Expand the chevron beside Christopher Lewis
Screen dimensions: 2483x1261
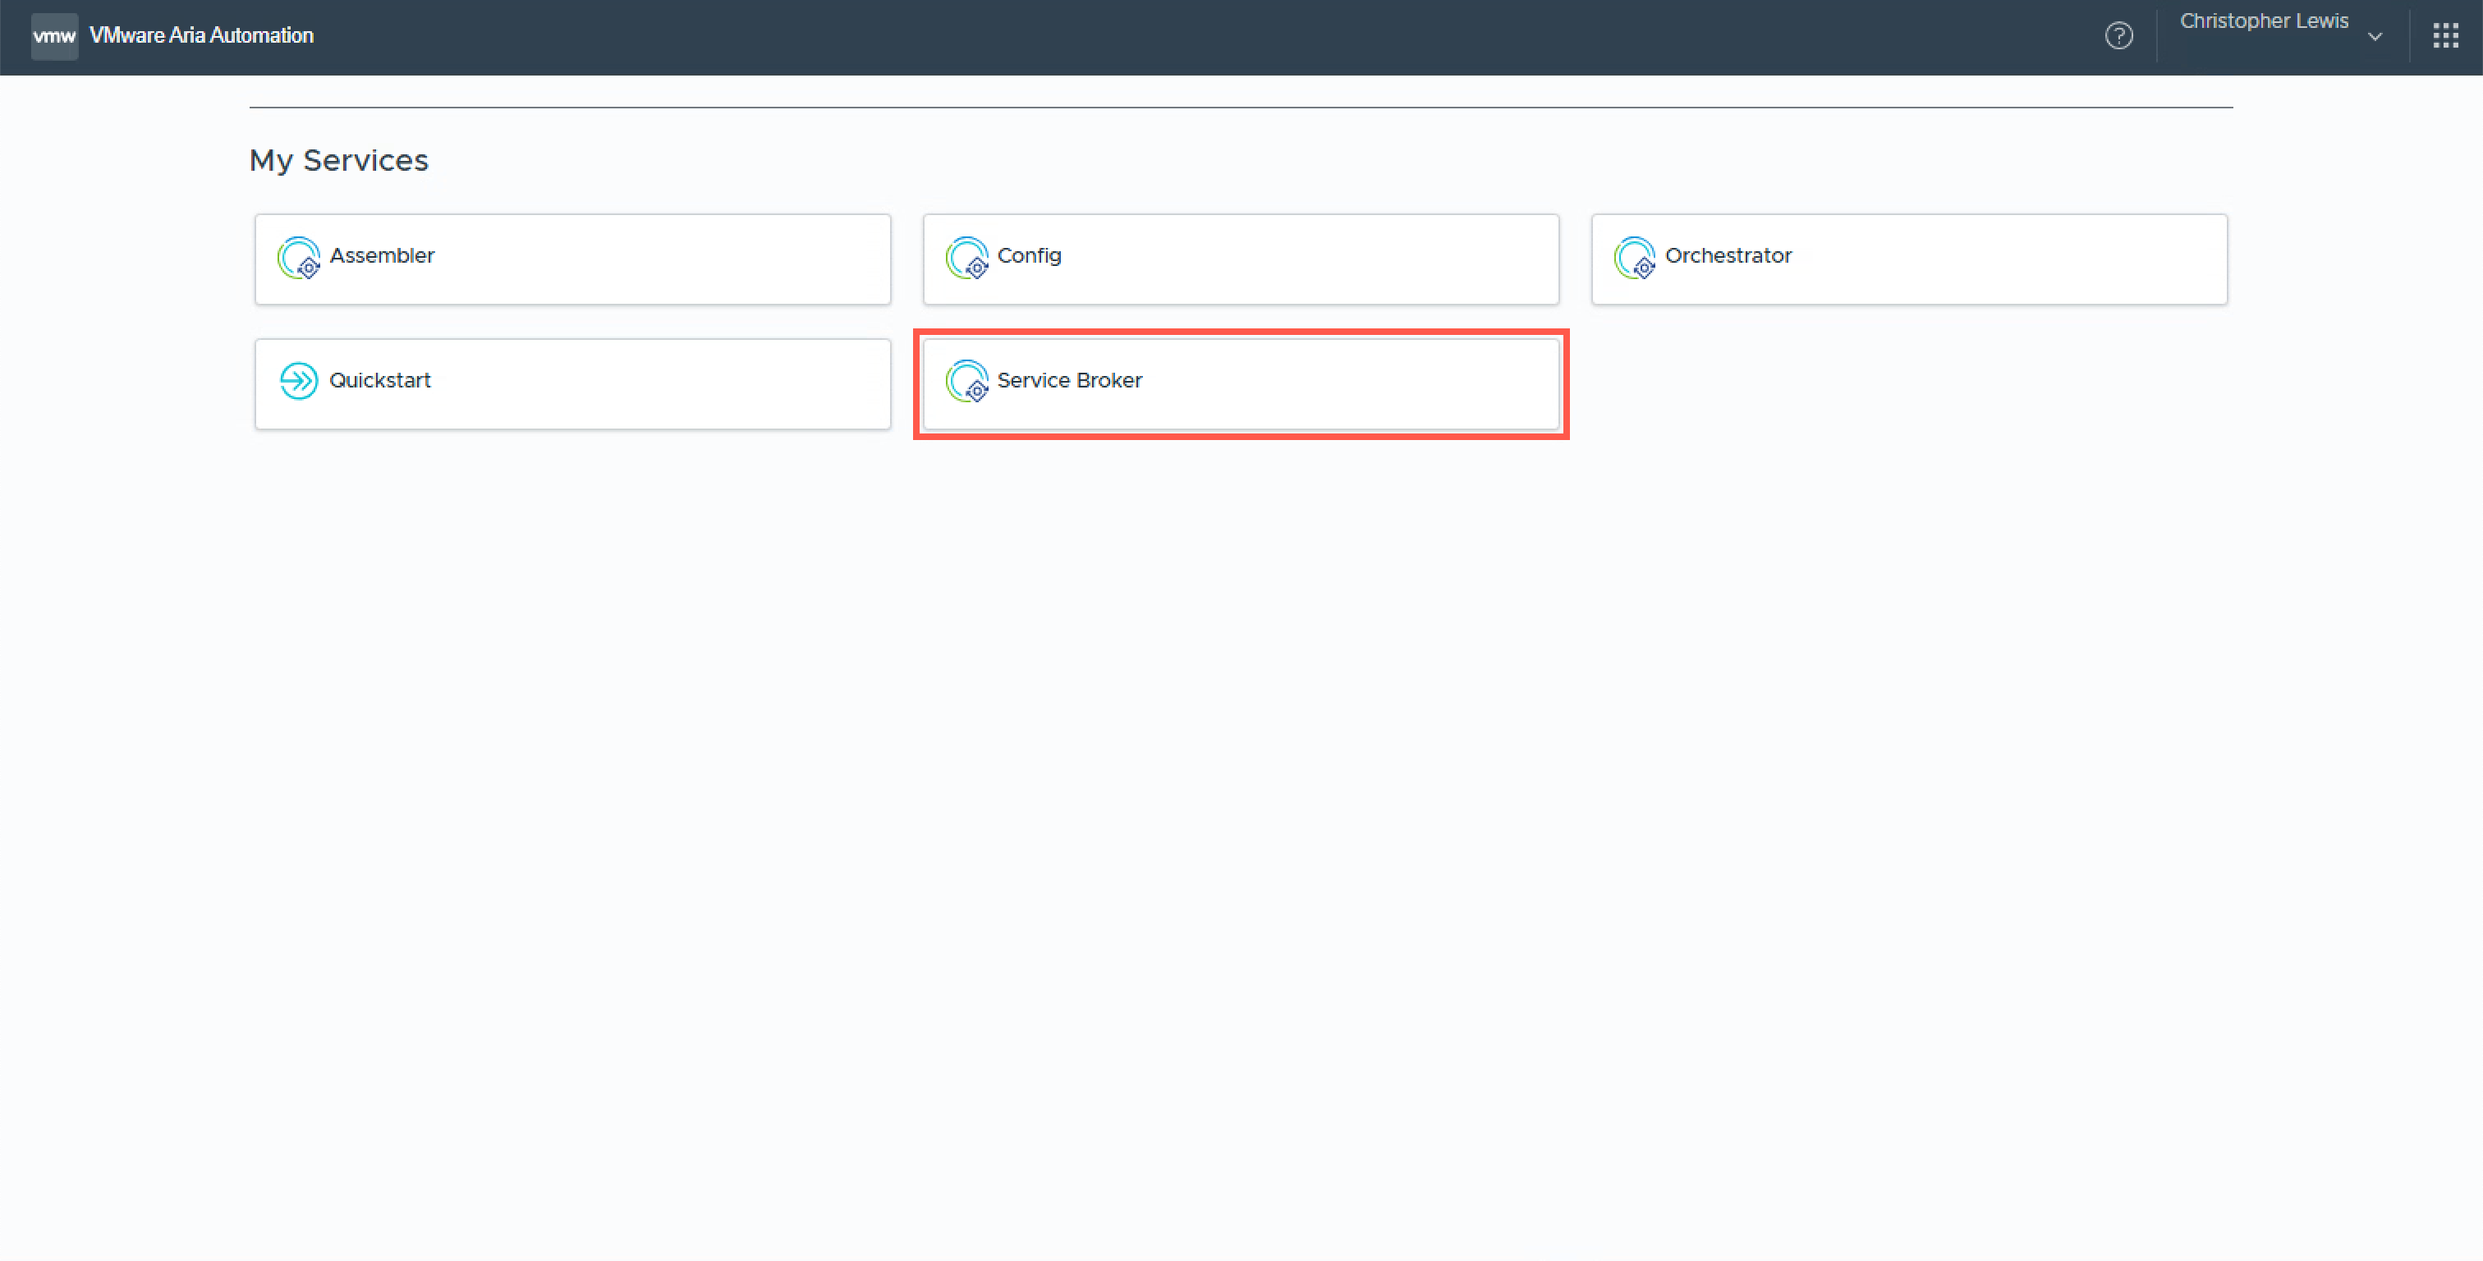[2375, 37]
